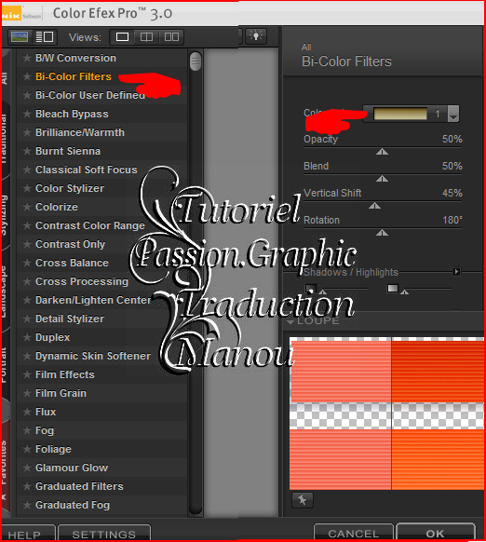
Task: Click the image preview mode icon
Action: [x=20, y=36]
